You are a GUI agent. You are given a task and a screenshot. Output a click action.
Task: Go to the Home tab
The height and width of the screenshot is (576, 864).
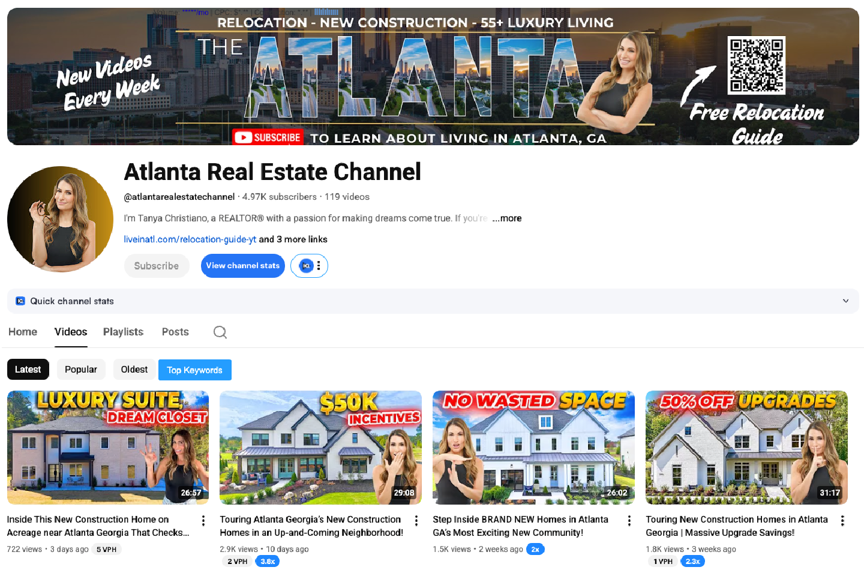coord(23,332)
